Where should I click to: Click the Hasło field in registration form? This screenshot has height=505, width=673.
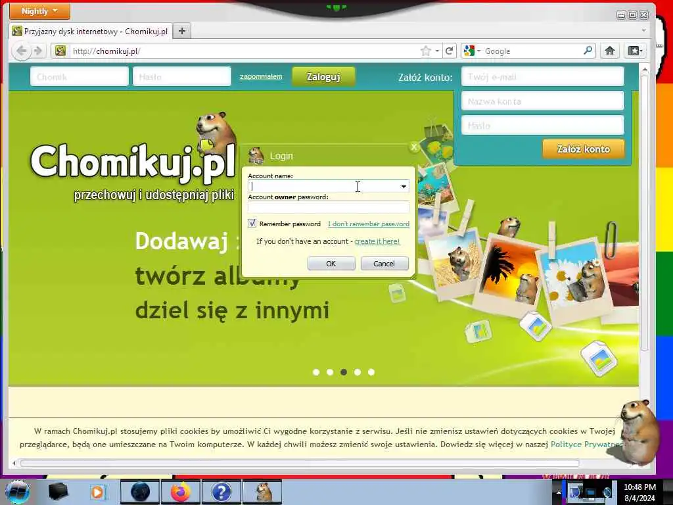[542, 126]
